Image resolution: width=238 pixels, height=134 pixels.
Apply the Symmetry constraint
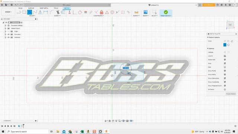tap(123, 12)
